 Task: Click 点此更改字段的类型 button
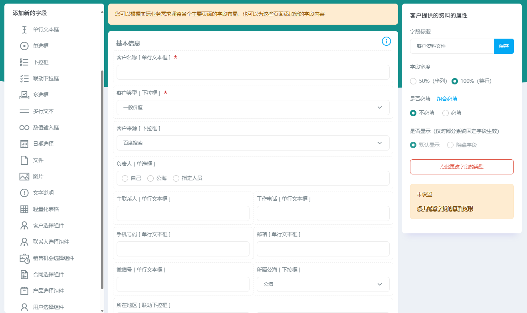(x=462, y=167)
